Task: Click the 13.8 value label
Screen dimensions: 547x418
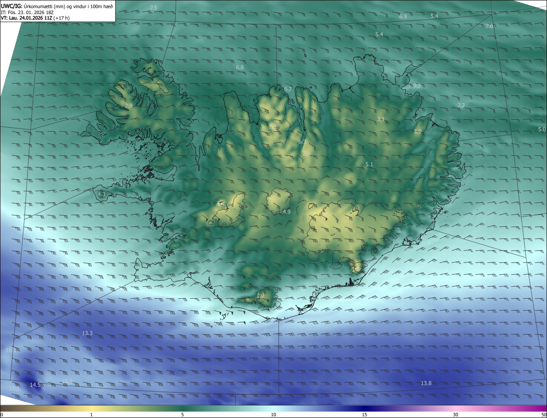Action: (426, 383)
